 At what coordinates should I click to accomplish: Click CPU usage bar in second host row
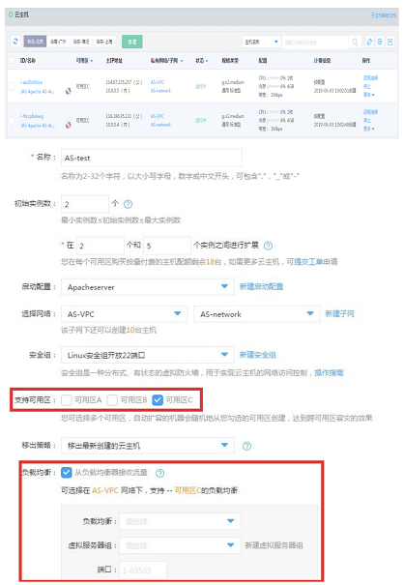[x=274, y=112]
